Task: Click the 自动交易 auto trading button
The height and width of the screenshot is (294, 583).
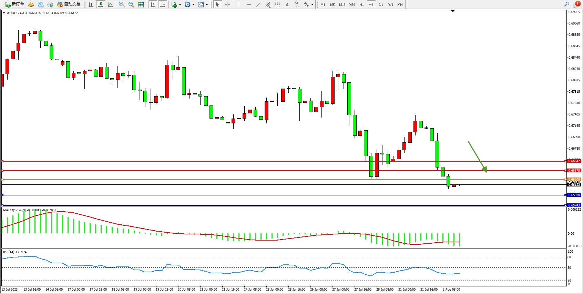Action: [x=69, y=4]
